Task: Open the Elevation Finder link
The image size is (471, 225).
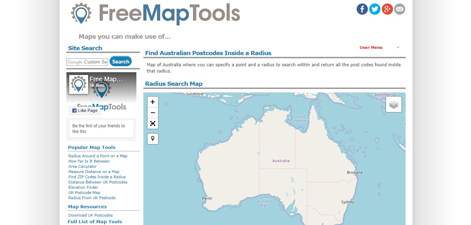Action: pyautogui.click(x=84, y=187)
